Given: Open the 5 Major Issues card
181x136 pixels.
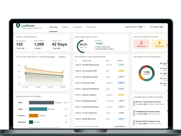Looking at the screenshot, I should coord(159,44).
